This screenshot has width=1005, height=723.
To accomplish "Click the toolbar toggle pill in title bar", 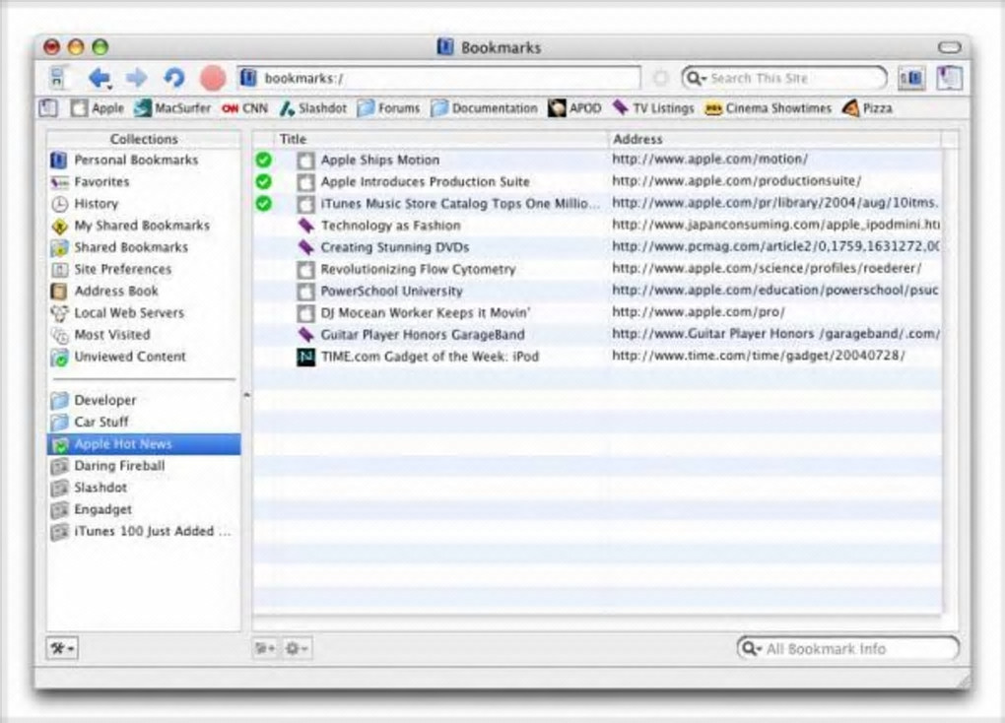I will point(949,47).
